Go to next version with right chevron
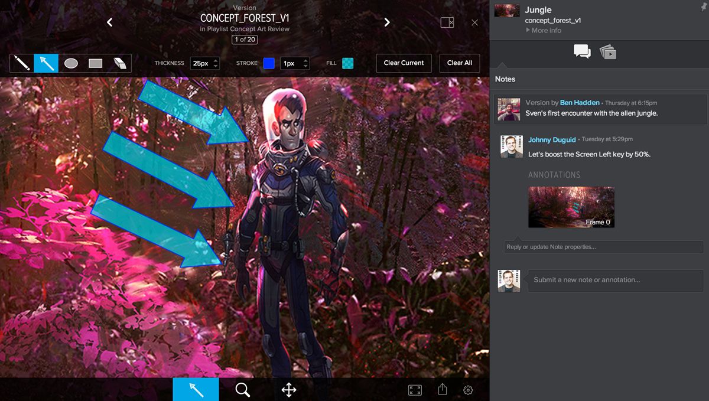This screenshot has height=401, width=709. point(387,22)
